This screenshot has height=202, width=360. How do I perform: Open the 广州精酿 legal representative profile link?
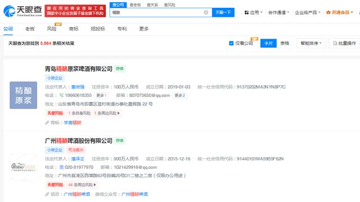click(x=78, y=159)
